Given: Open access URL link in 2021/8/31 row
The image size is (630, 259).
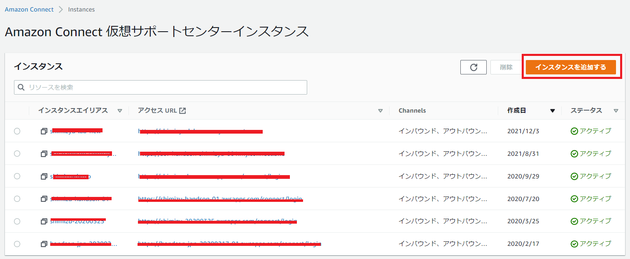Looking at the screenshot, I should tap(211, 154).
